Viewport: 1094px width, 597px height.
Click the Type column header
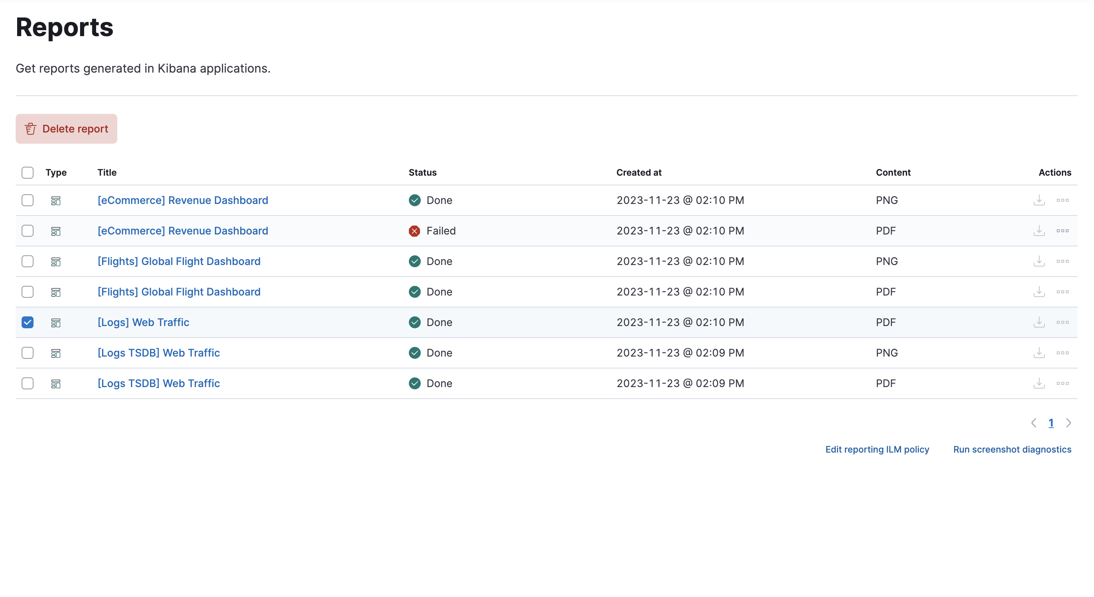(56, 172)
